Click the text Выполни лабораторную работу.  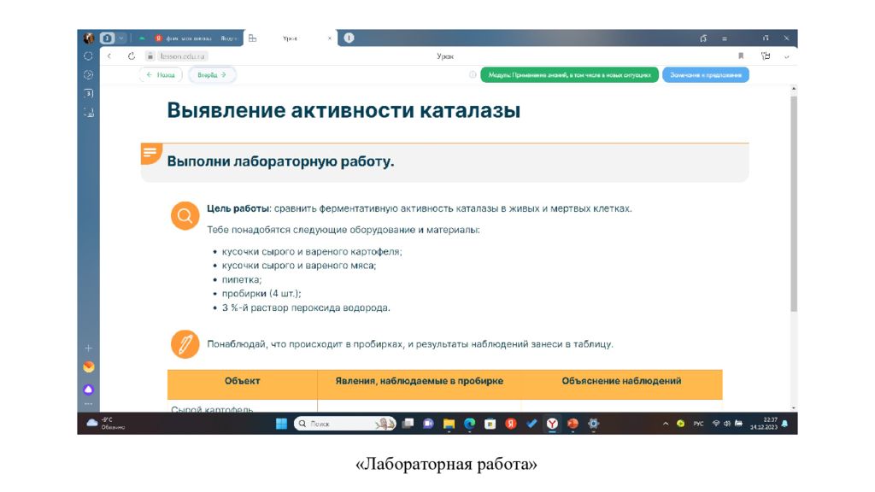tap(280, 161)
